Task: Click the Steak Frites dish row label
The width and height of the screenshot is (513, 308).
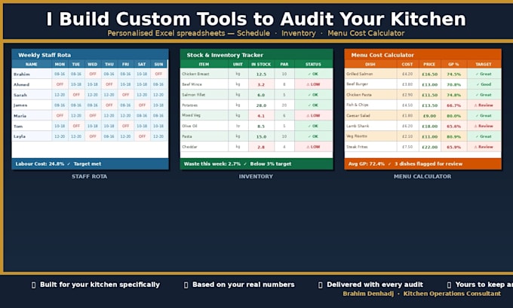Action: click(x=357, y=147)
